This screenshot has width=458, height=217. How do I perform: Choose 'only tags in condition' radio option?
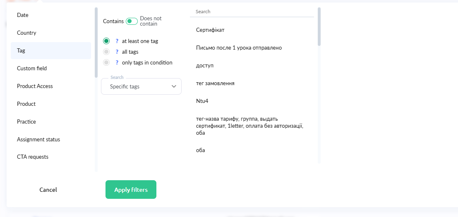[106, 62]
